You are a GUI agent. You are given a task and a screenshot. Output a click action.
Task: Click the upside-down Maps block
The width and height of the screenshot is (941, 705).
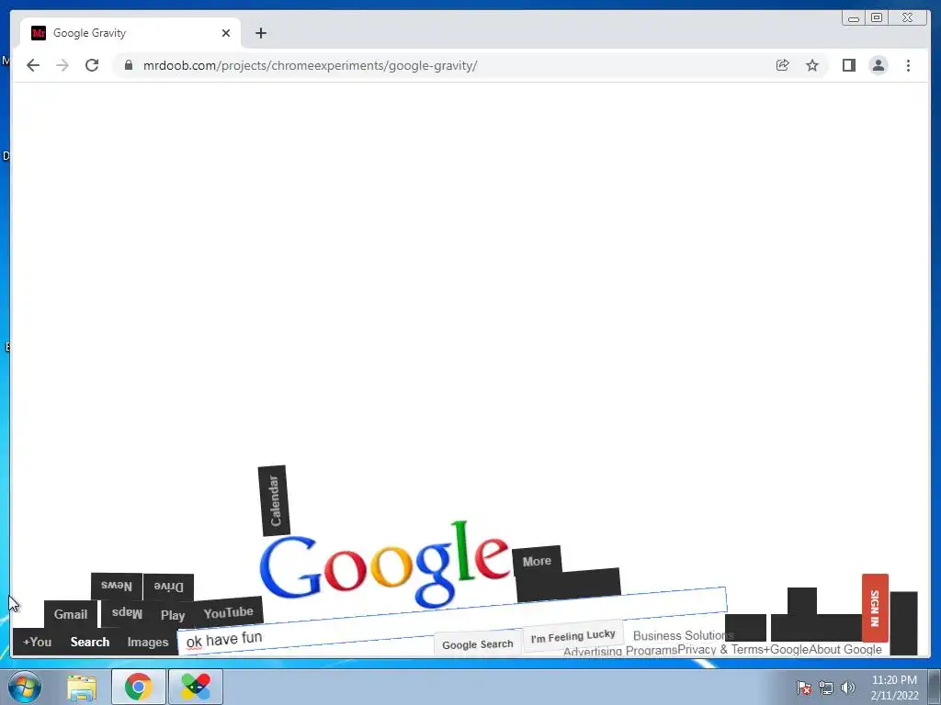127,613
